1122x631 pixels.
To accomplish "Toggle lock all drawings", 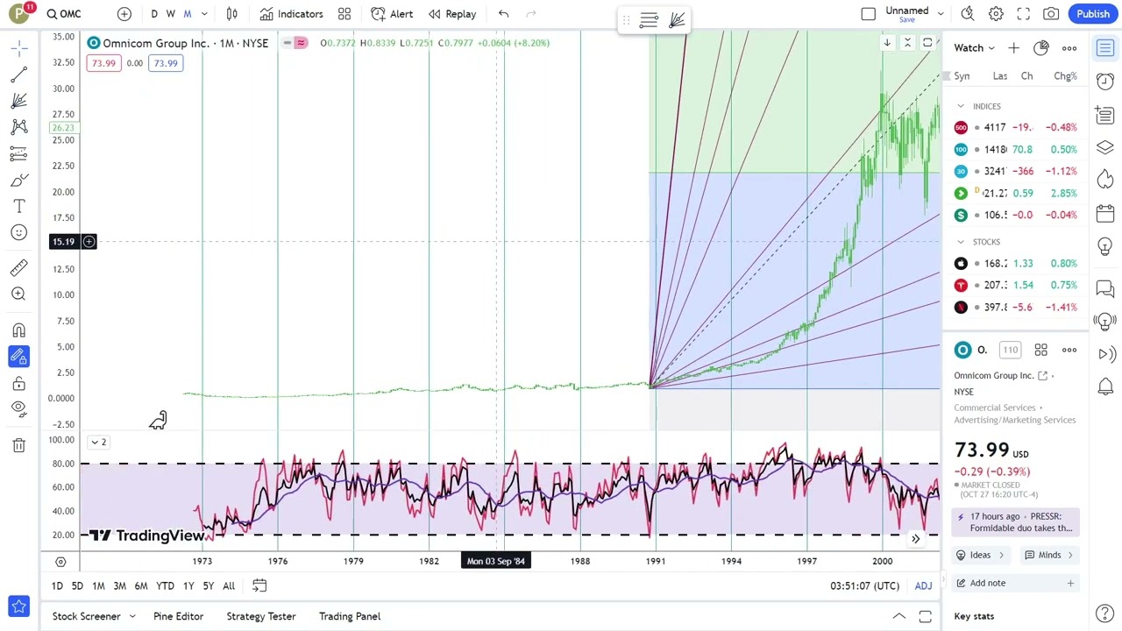I will (x=18, y=383).
